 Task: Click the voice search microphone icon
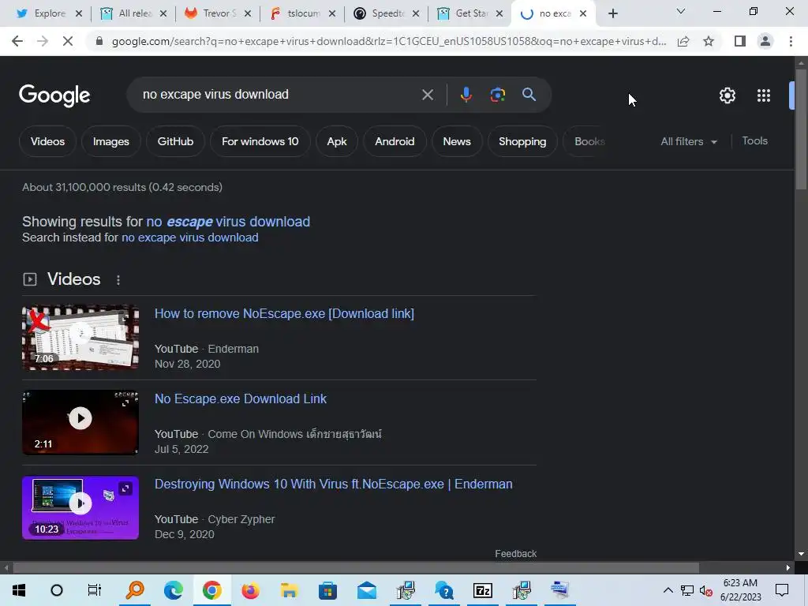[466, 95]
